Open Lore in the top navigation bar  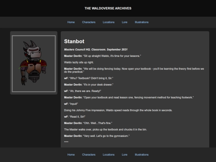pyautogui.click(x=124, y=22)
